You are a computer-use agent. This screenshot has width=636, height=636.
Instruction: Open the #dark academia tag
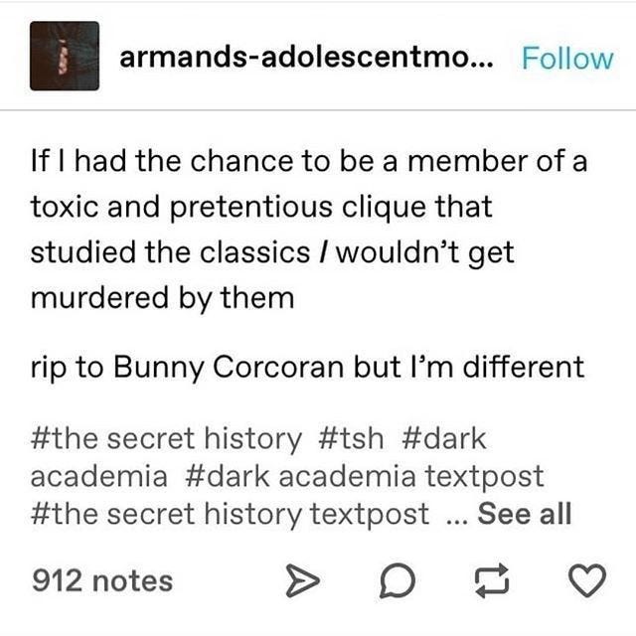pos(258,457)
